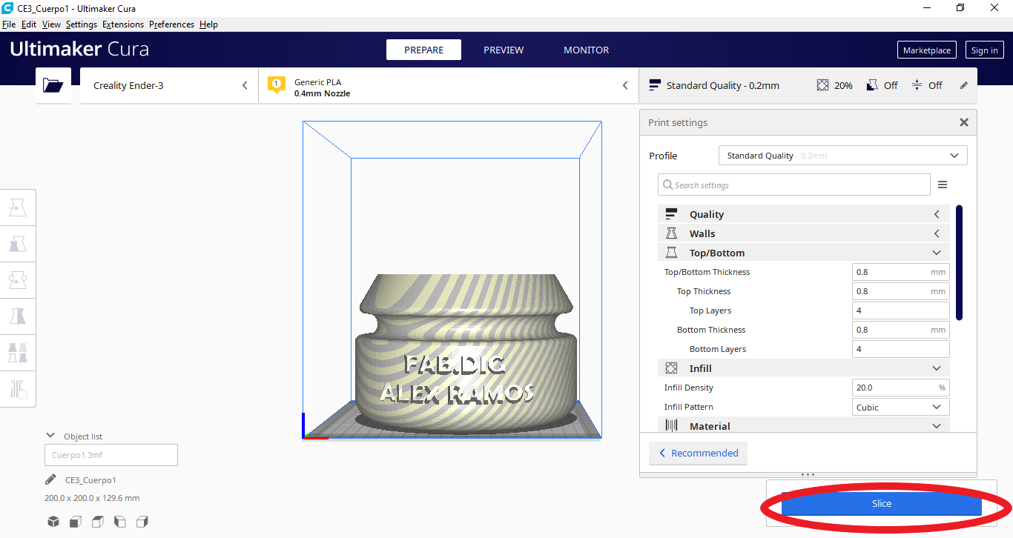Edit the Bottom Layers value
Viewport: 1013px width, 538px height.
(901, 349)
